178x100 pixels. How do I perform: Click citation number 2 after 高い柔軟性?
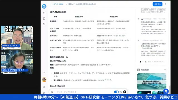pyautogui.click(x=108, y=80)
